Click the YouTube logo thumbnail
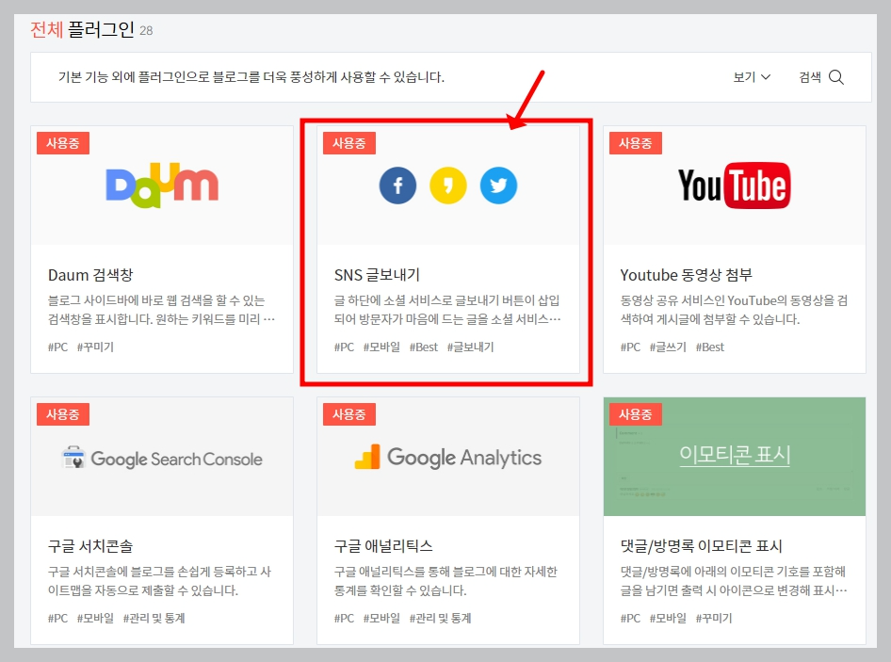 pyautogui.click(x=734, y=186)
